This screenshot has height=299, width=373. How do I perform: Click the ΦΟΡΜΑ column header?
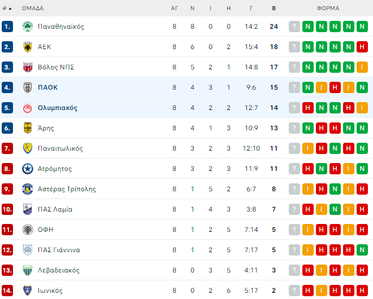point(328,8)
